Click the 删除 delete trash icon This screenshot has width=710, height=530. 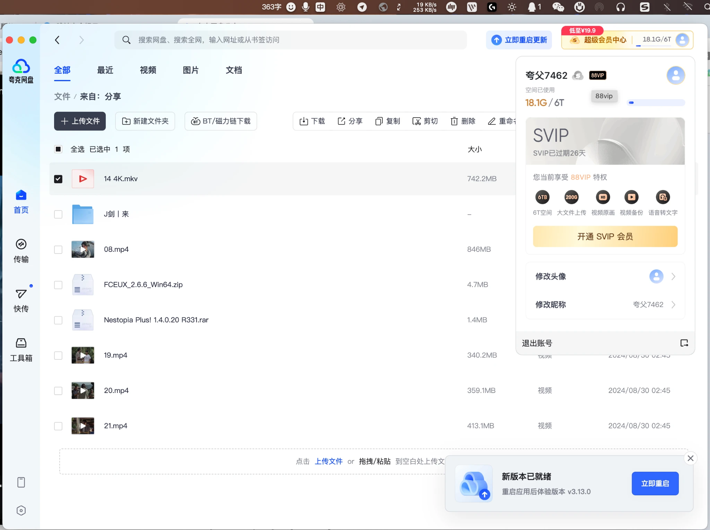tap(454, 121)
